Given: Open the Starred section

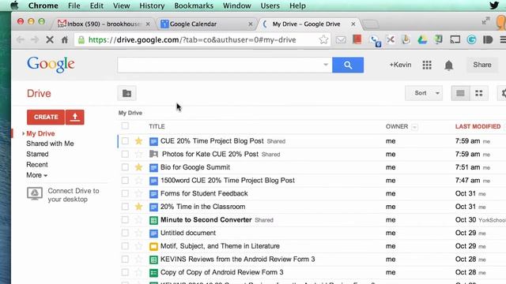Looking at the screenshot, I should click(x=37, y=155).
